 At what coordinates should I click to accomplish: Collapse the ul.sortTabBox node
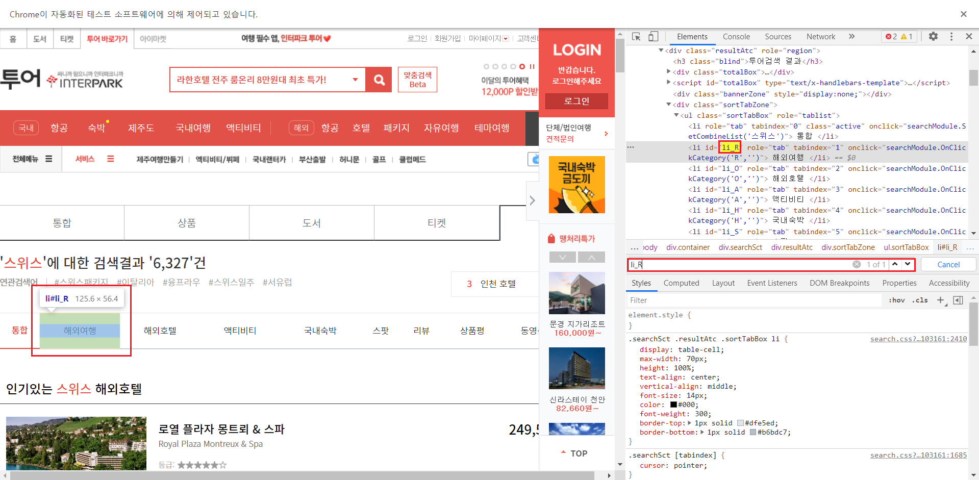coord(676,115)
